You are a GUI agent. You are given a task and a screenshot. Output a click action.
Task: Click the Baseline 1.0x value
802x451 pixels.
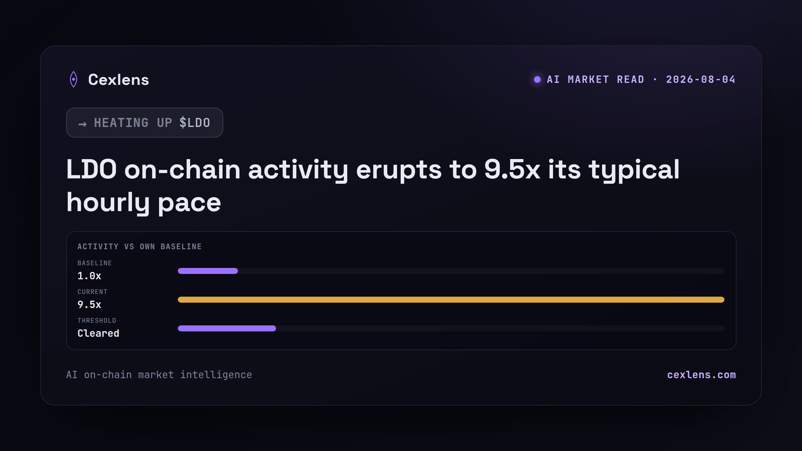(89, 276)
